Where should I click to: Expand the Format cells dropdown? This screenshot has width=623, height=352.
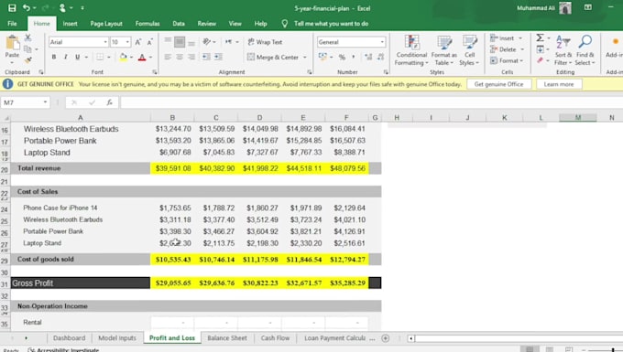(521, 60)
